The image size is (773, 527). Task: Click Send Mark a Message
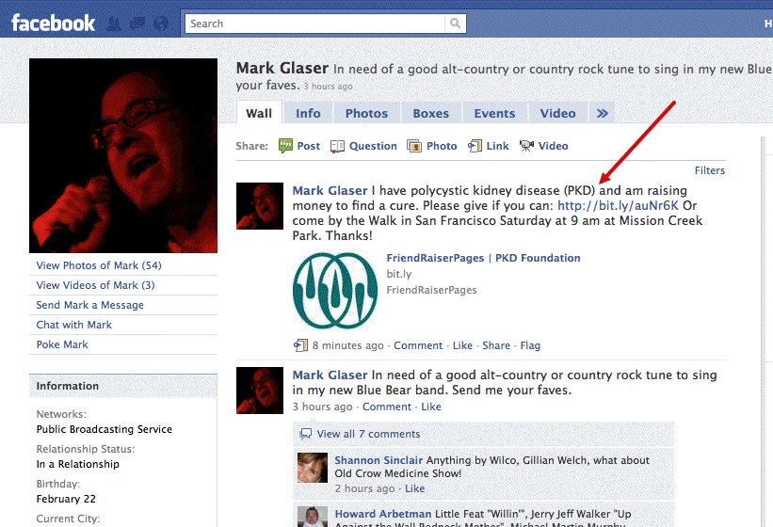(x=89, y=305)
